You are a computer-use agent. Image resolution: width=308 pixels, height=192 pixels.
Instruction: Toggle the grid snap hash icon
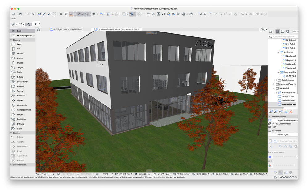[x=94, y=14]
